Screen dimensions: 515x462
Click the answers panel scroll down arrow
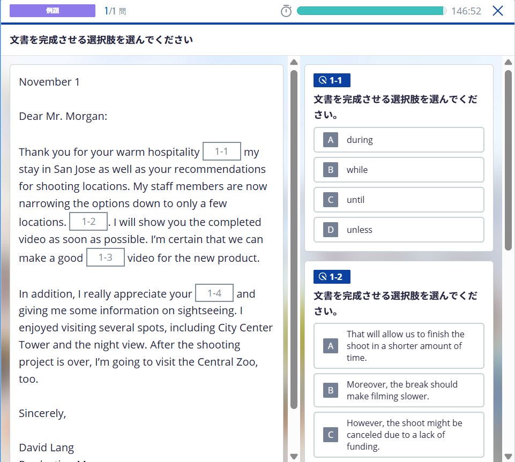click(x=508, y=456)
